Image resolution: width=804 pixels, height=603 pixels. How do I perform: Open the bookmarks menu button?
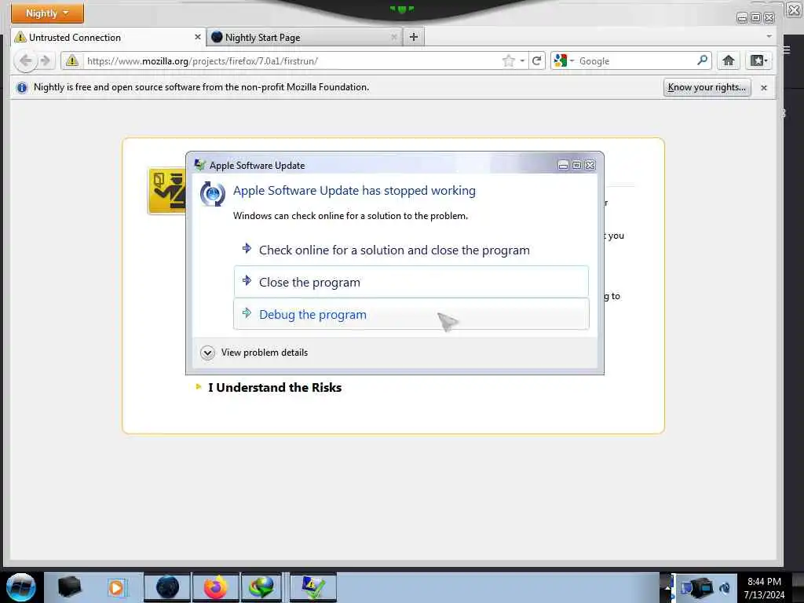(x=758, y=60)
